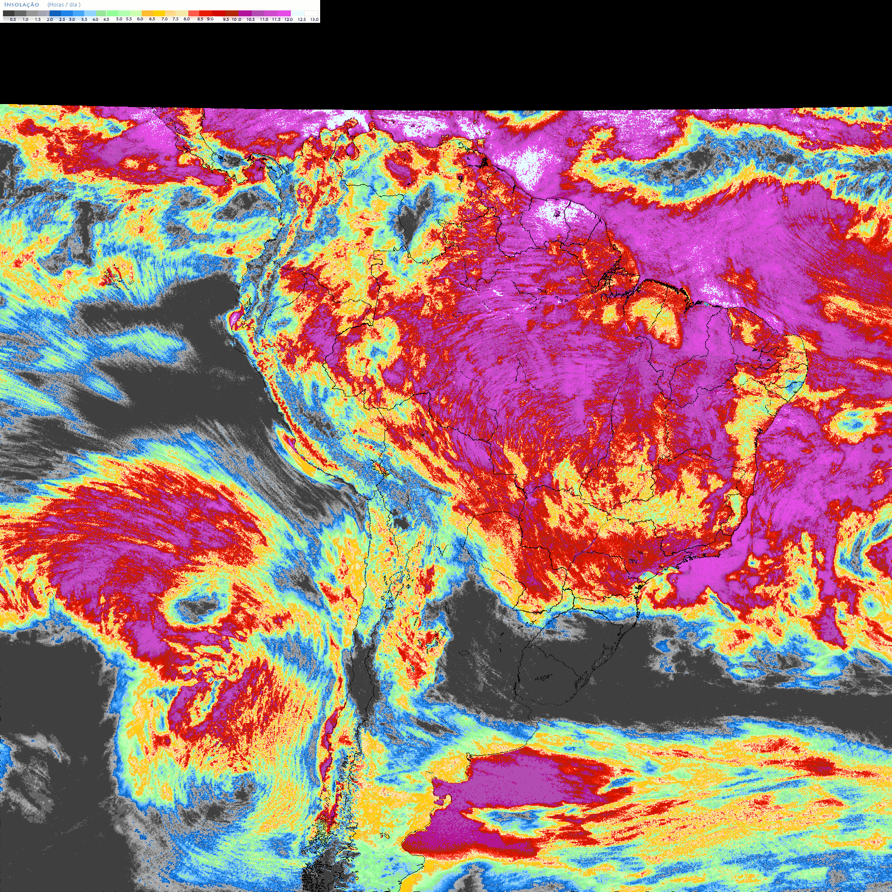Screen dimensions: 892x892
Task: Select the bright yellow swatch above 7.0
Action: [x=159, y=13]
